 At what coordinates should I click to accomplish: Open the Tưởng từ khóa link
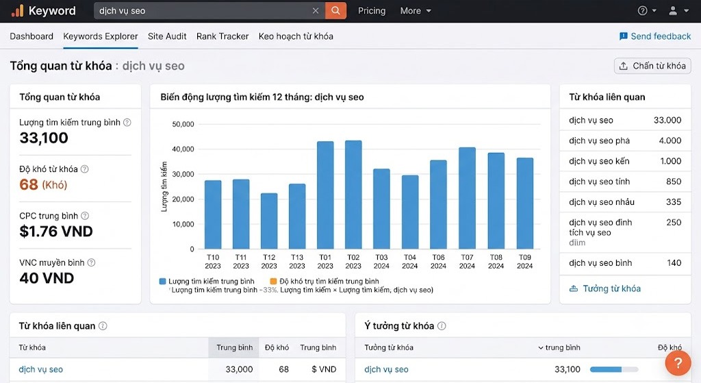[611, 288]
